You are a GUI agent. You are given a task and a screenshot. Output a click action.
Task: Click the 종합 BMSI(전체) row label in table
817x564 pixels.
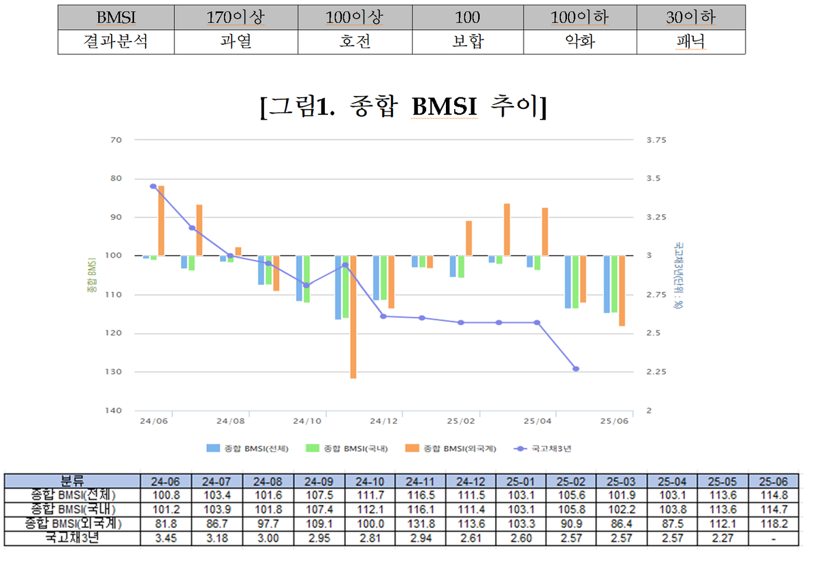coord(73,495)
